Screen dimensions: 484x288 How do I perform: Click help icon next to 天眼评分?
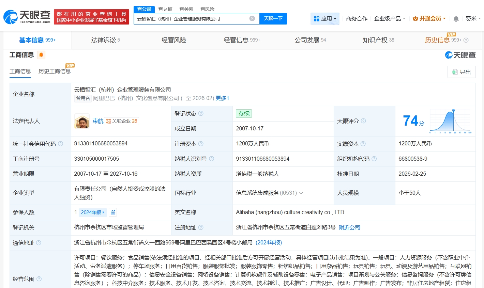pos(363,121)
